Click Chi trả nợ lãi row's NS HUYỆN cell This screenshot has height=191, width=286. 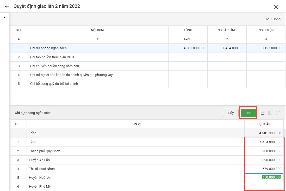(x=266, y=75)
